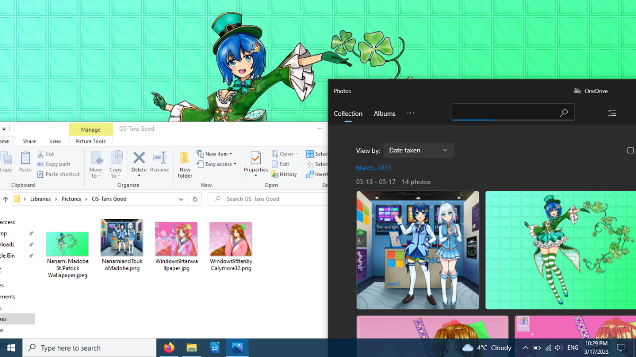
Task: Click the 'OS-Tans Good' window title text
Action: pos(137,129)
